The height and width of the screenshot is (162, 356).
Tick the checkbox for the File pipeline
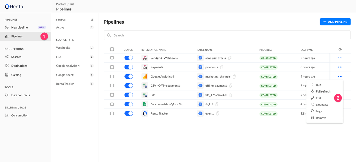coord(112,95)
